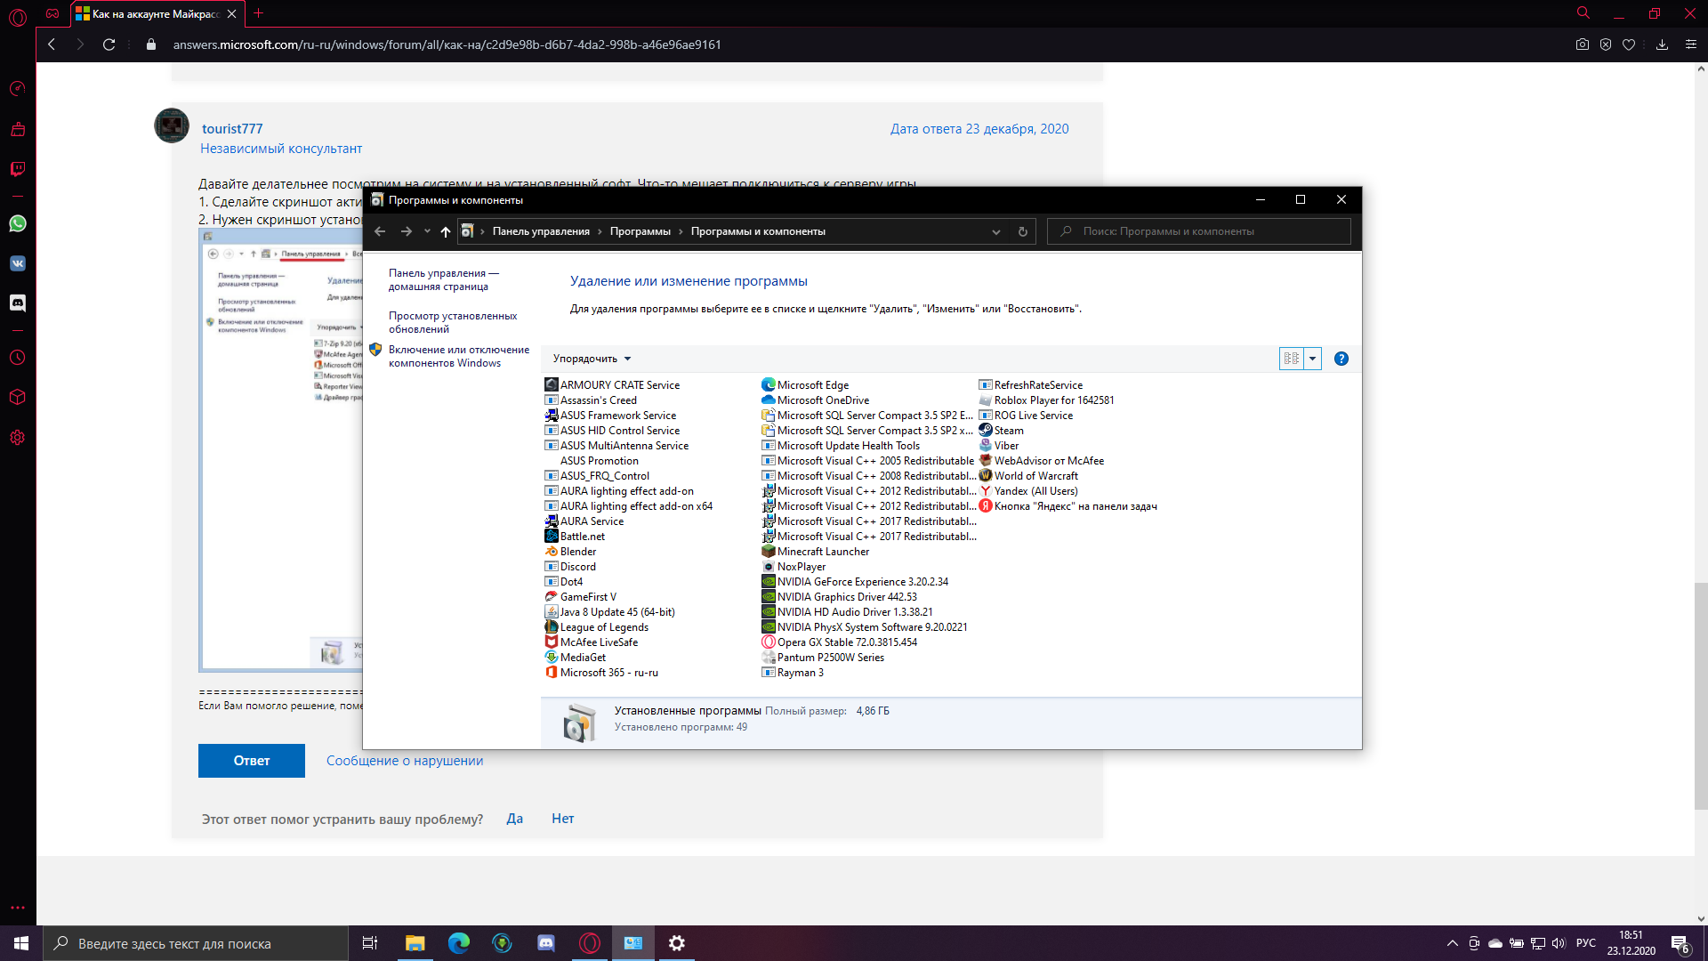The width and height of the screenshot is (1708, 961).
Task: Answer Нет to helpful question
Action: point(562,819)
